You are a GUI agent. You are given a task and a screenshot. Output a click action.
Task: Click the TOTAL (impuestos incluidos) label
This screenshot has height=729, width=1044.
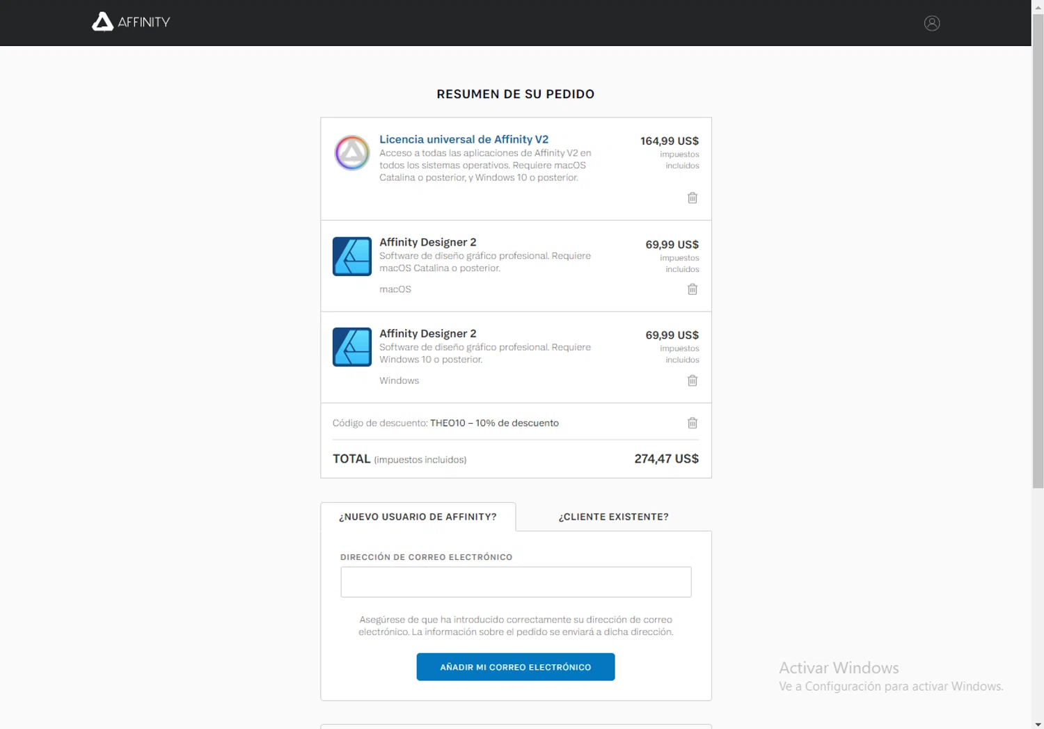pyautogui.click(x=400, y=459)
